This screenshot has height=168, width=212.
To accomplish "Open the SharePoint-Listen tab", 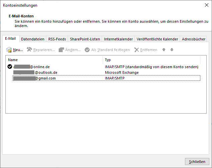I will point(85,39).
